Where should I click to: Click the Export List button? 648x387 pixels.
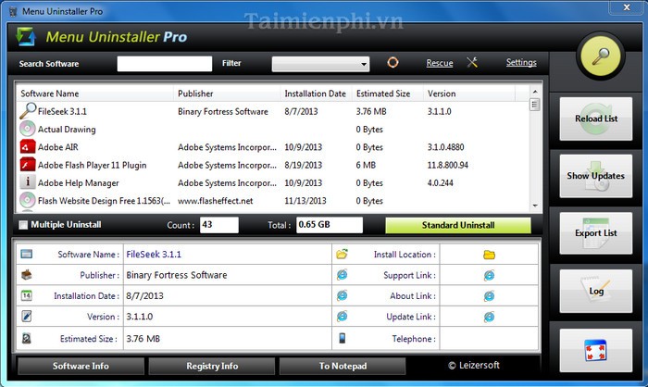pos(595,232)
